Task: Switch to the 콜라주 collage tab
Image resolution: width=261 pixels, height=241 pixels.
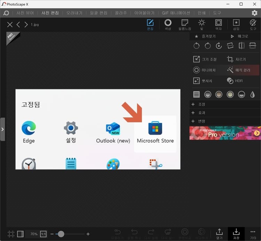Action: click(x=121, y=13)
